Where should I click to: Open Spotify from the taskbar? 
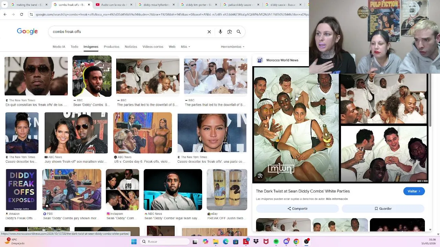coord(276,242)
